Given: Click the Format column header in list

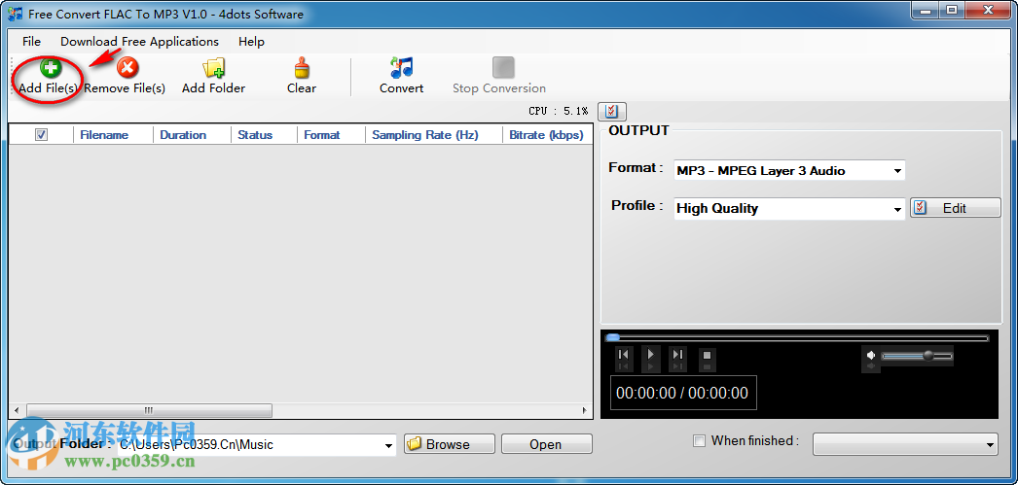Looking at the screenshot, I should tap(331, 135).
